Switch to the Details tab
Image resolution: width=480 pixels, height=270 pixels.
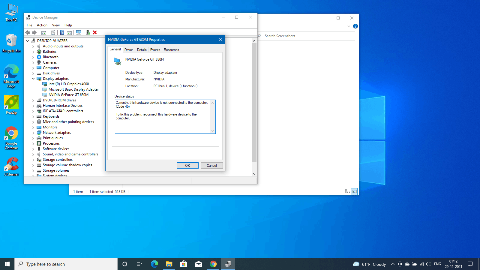[x=142, y=50]
